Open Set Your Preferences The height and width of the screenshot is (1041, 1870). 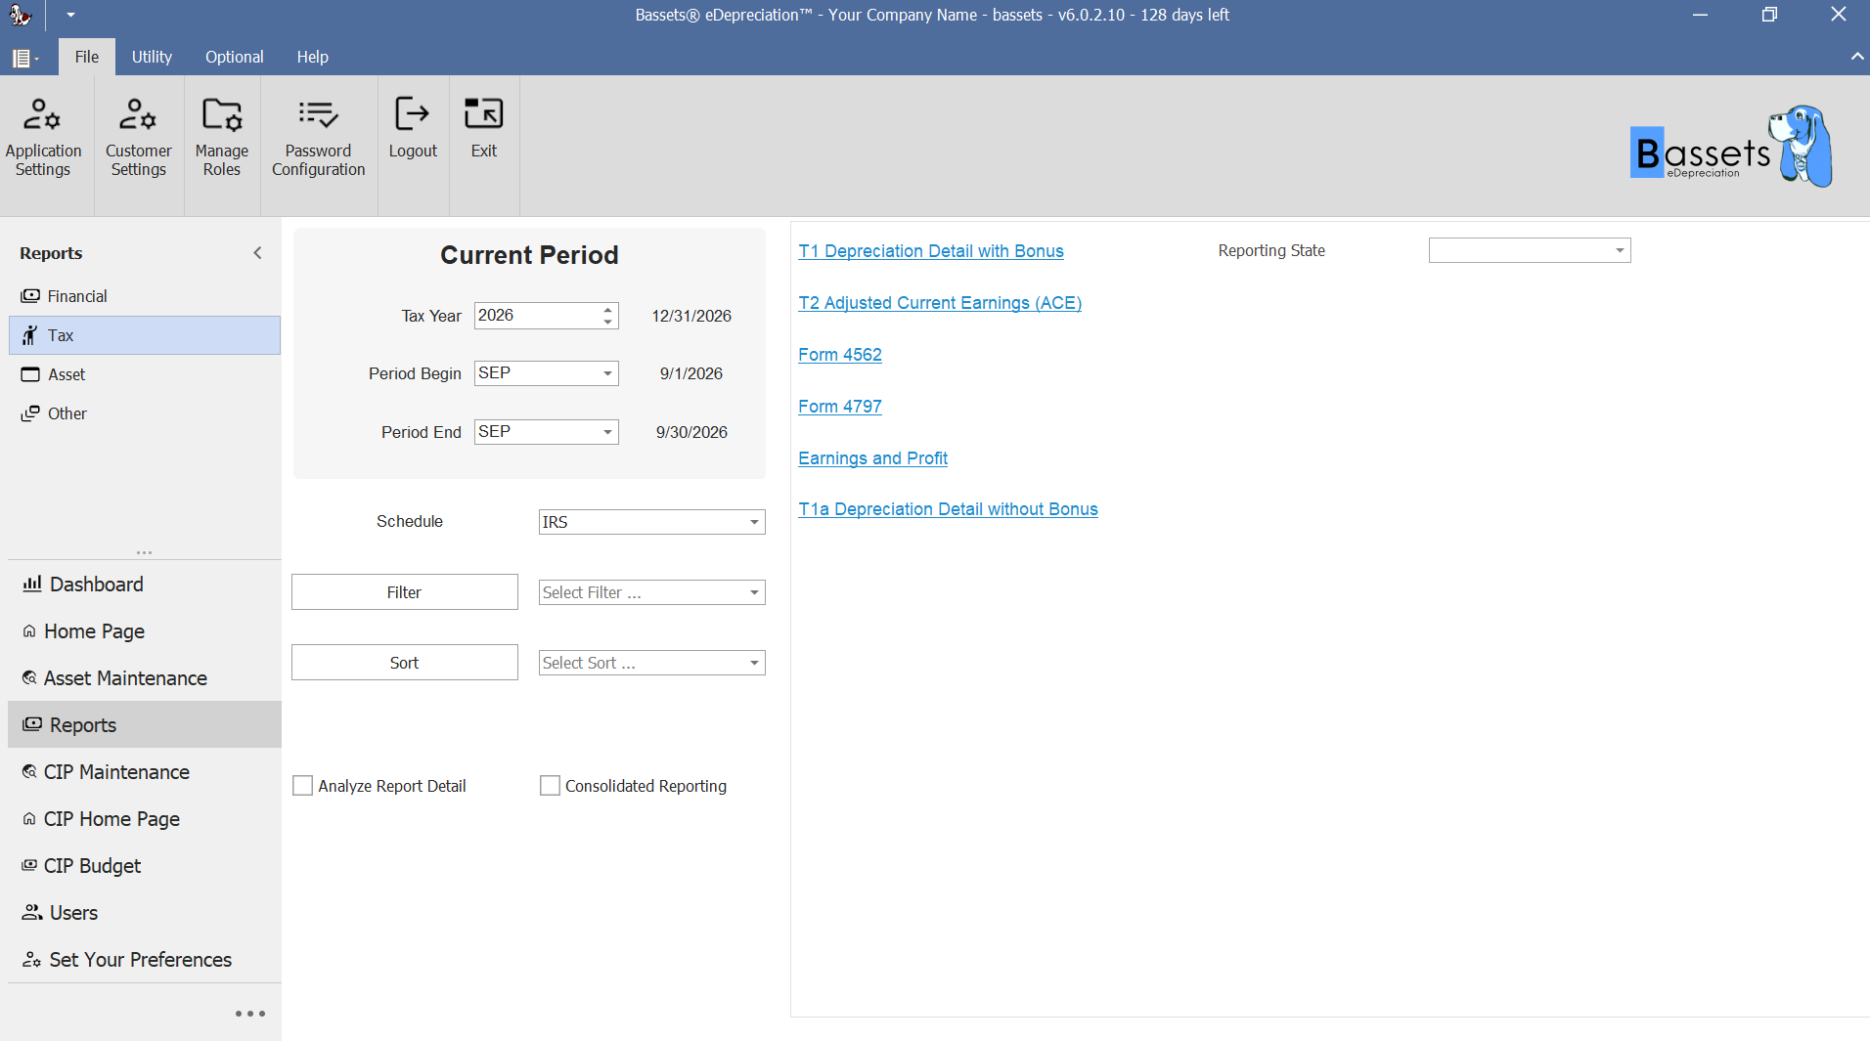coord(145,960)
